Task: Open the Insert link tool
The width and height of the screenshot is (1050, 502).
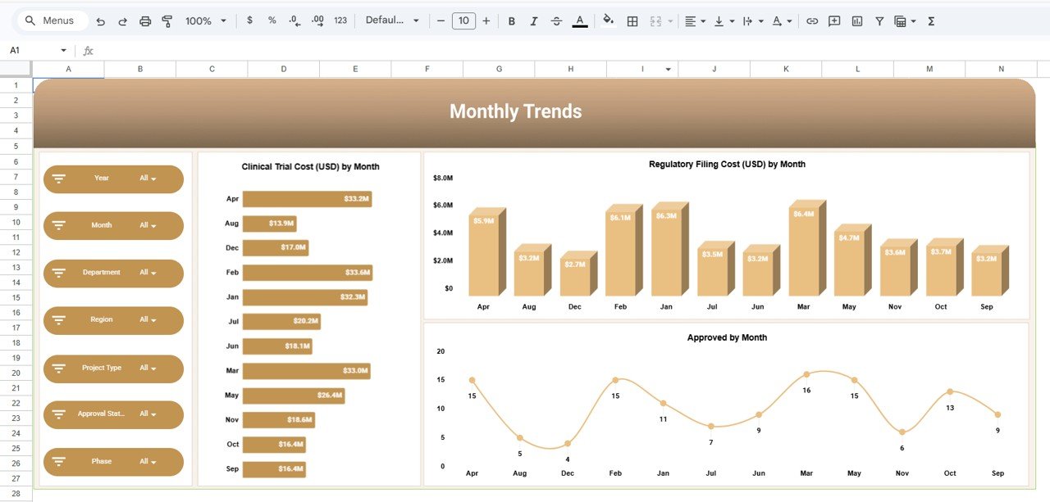Action: [812, 20]
